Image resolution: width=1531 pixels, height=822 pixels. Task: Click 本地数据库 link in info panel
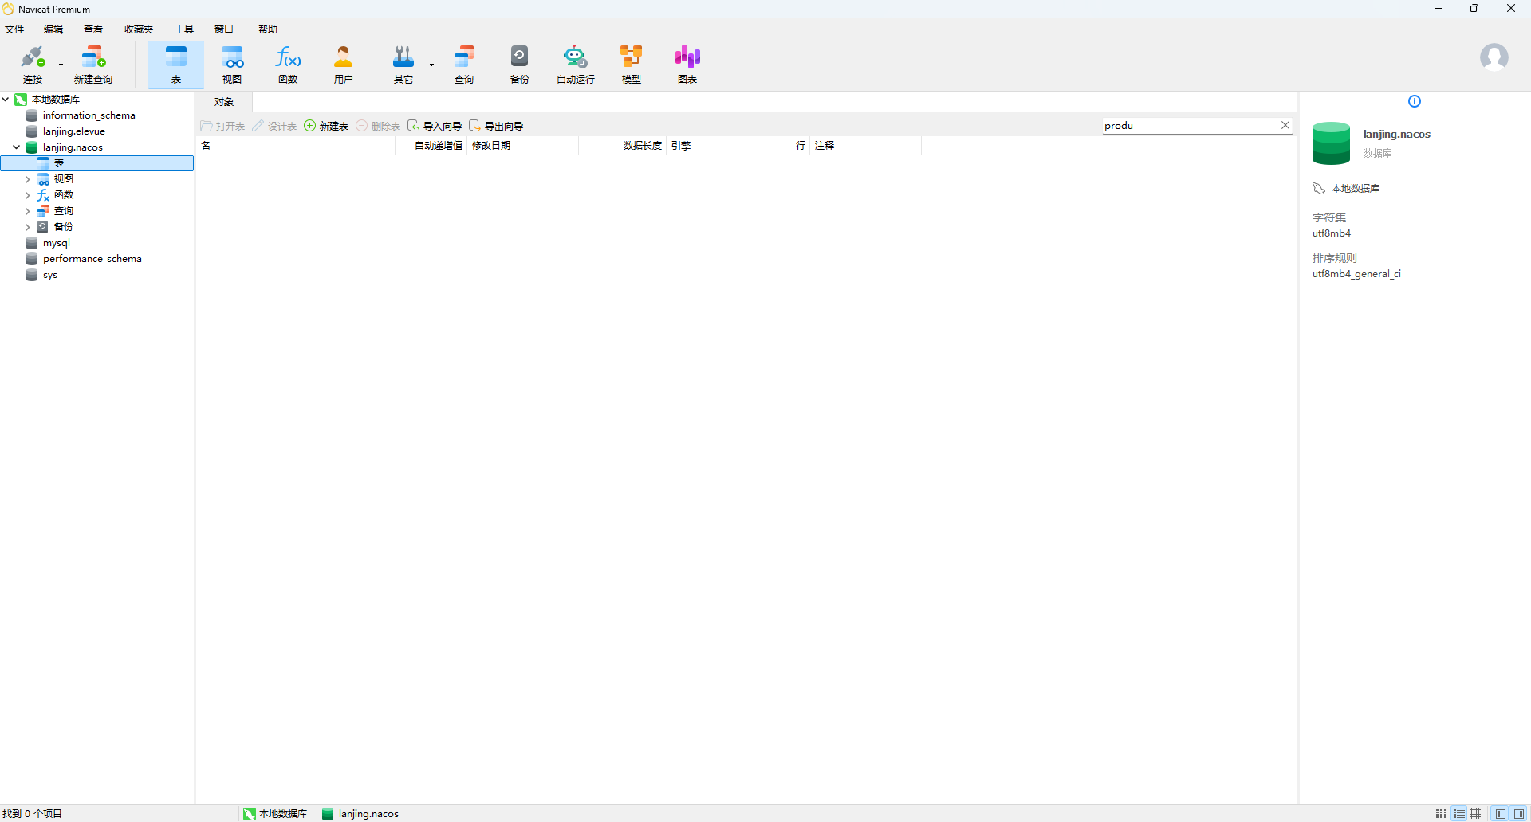[x=1356, y=189]
